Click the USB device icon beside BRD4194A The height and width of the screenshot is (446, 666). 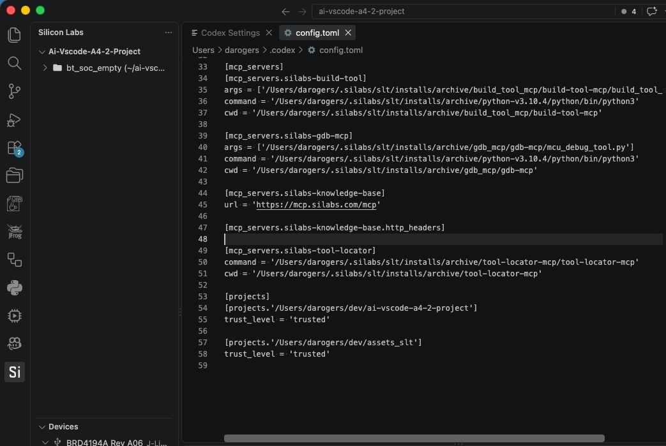pyautogui.click(x=57, y=442)
